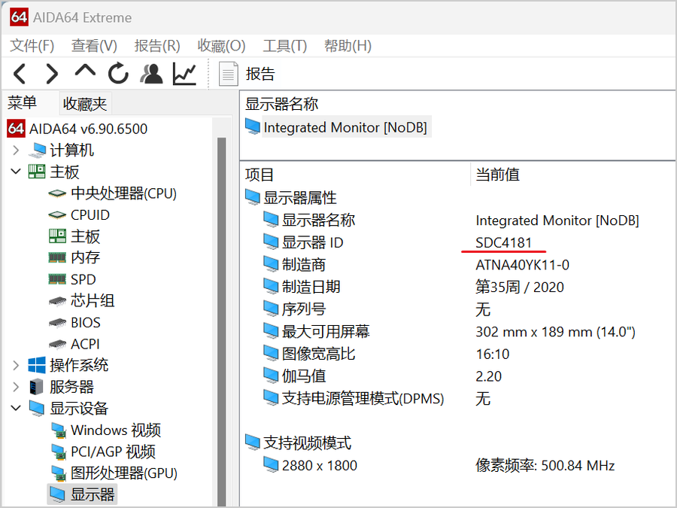The height and width of the screenshot is (508, 677).
Task: Click the 报告 button label
Action: (260, 74)
